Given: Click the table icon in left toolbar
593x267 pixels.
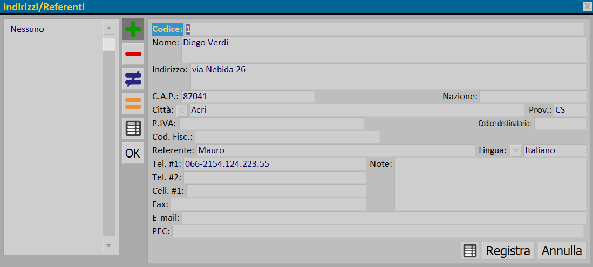Looking at the screenshot, I should coord(133,128).
